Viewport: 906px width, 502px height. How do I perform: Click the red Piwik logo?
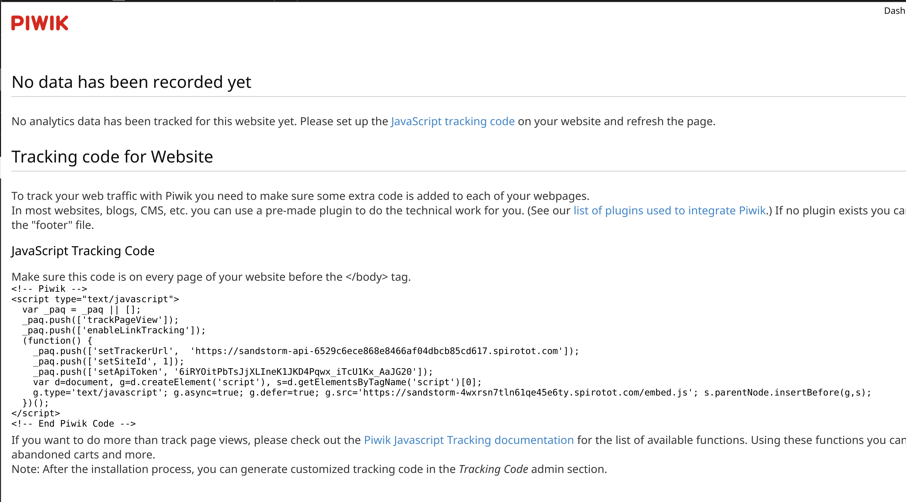40,23
